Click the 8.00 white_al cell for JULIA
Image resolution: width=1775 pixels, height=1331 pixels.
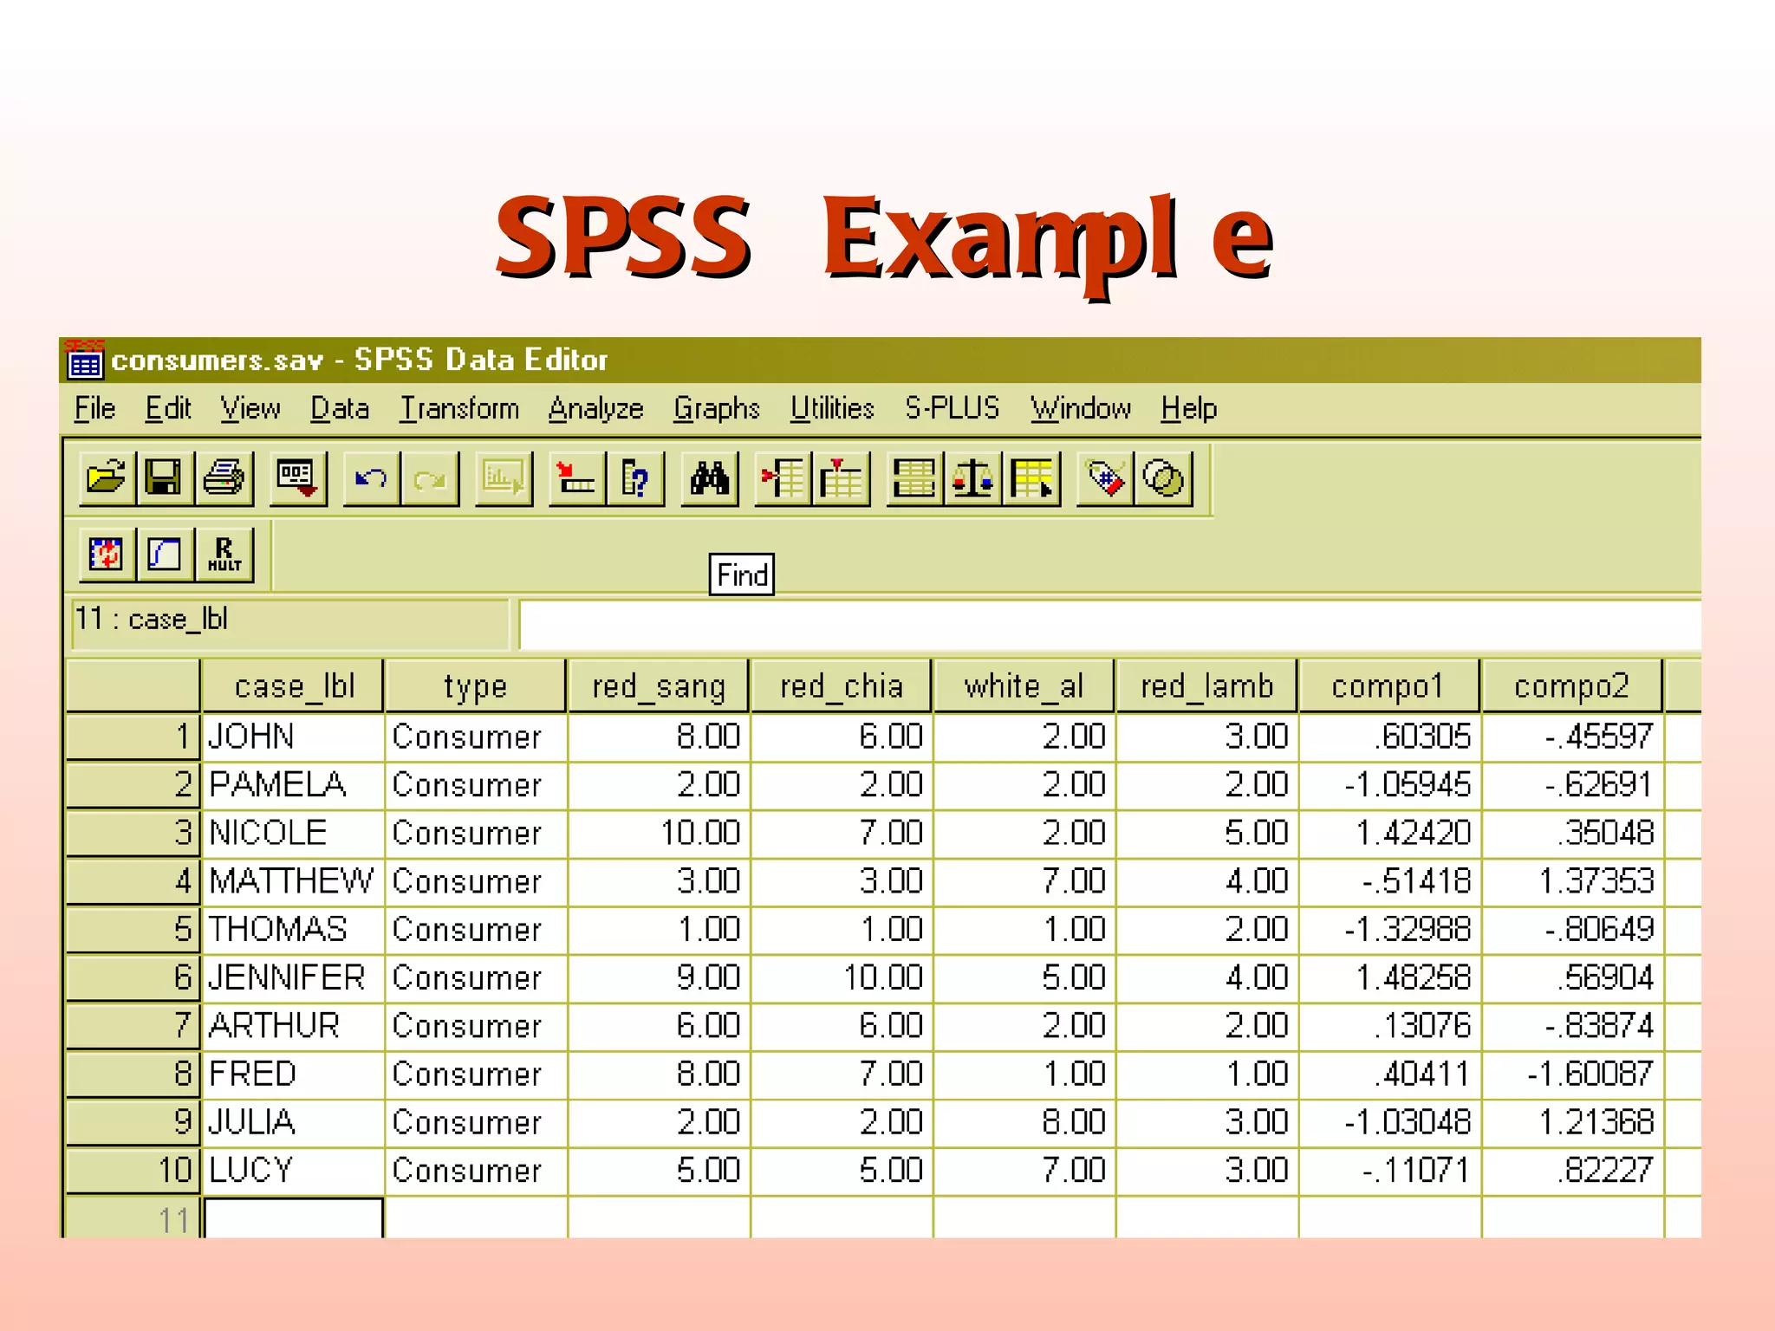[1024, 1122]
